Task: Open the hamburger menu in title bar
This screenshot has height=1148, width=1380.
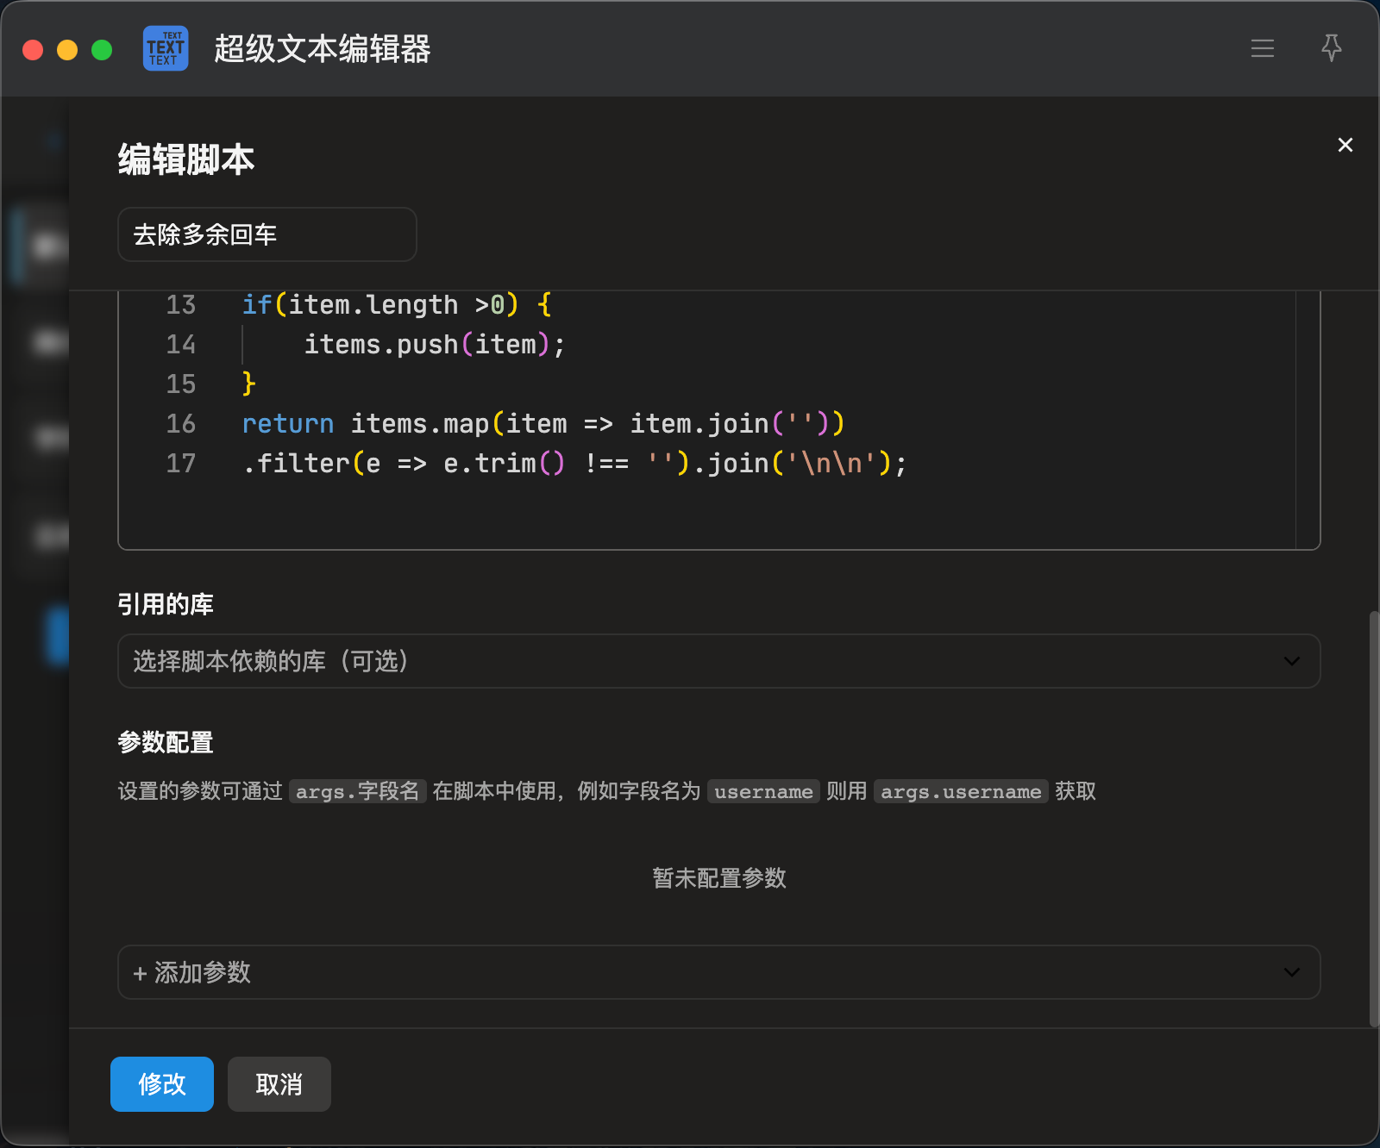Action: click(1262, 49)
